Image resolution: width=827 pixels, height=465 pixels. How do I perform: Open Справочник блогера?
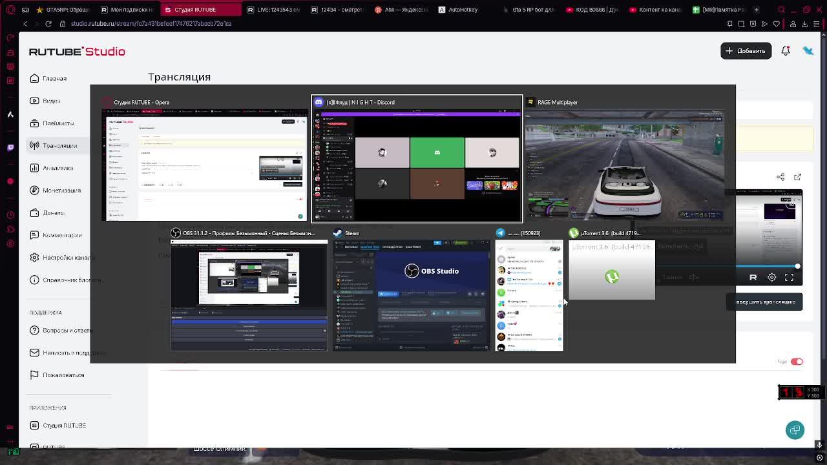coord(65,280)
